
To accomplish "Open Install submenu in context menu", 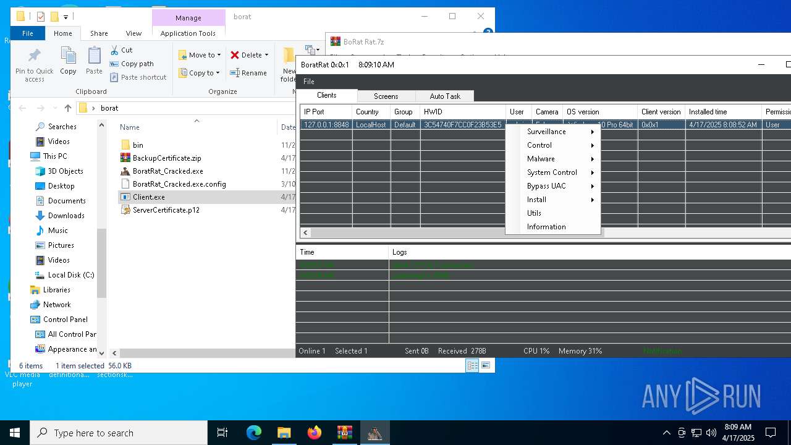I will click(553, 200).
